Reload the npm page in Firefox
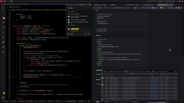 pos(99,8)
